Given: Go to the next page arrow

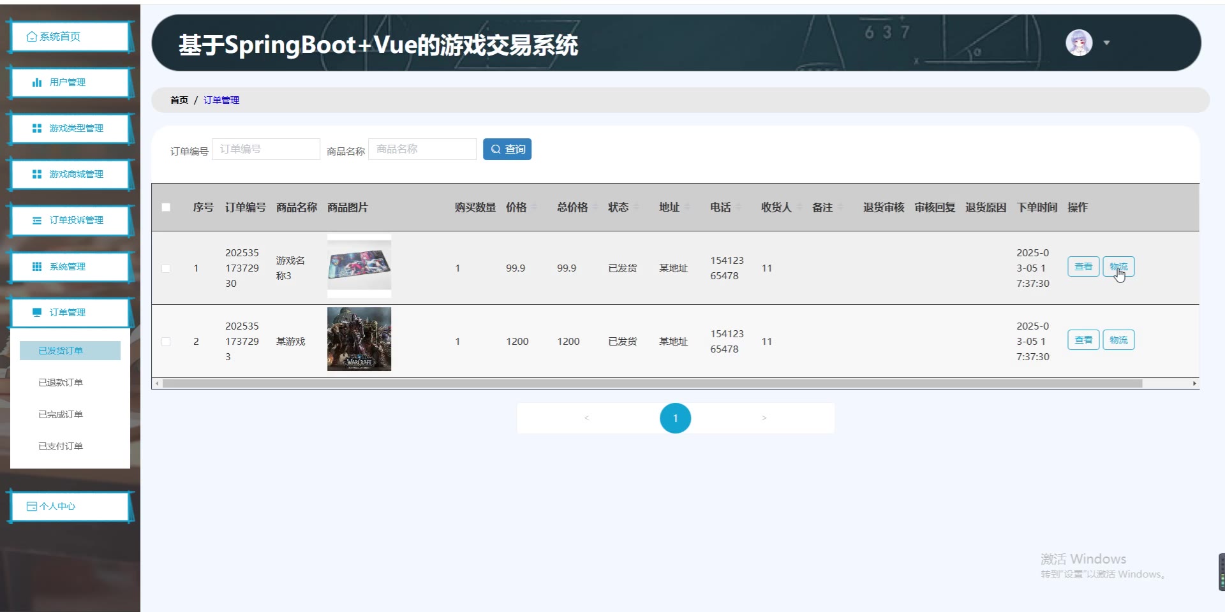Looking at the screenshot, I should click(764, 418).
